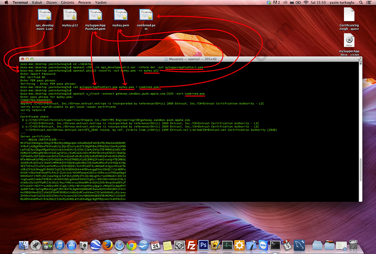Launch Xcode from the Dock

coord(251,245)
